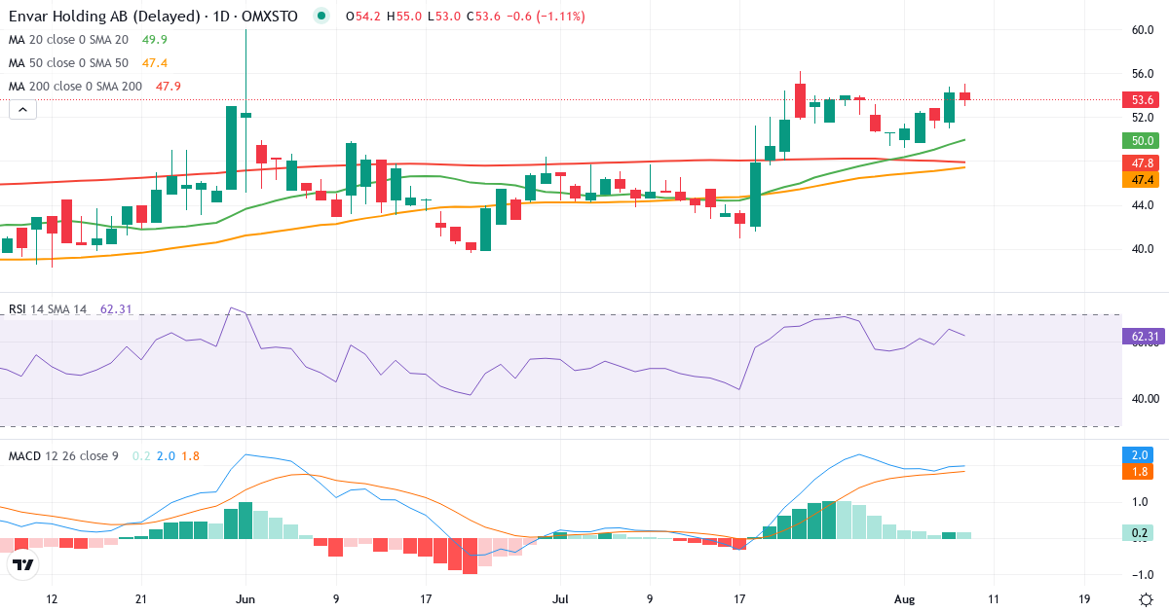Screen dimensions: 1169x613
Task: Click the red 53.6 current price label
Action: [x=1139, y=100]
